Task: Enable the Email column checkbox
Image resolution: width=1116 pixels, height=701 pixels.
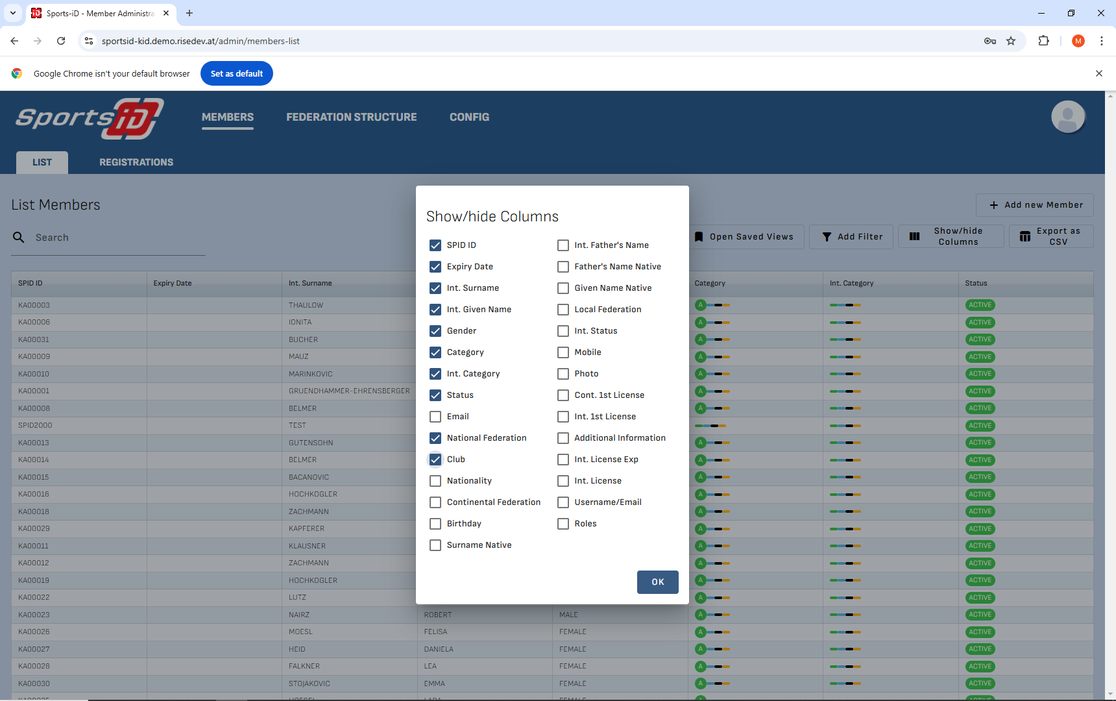Action: click(435, 417)
